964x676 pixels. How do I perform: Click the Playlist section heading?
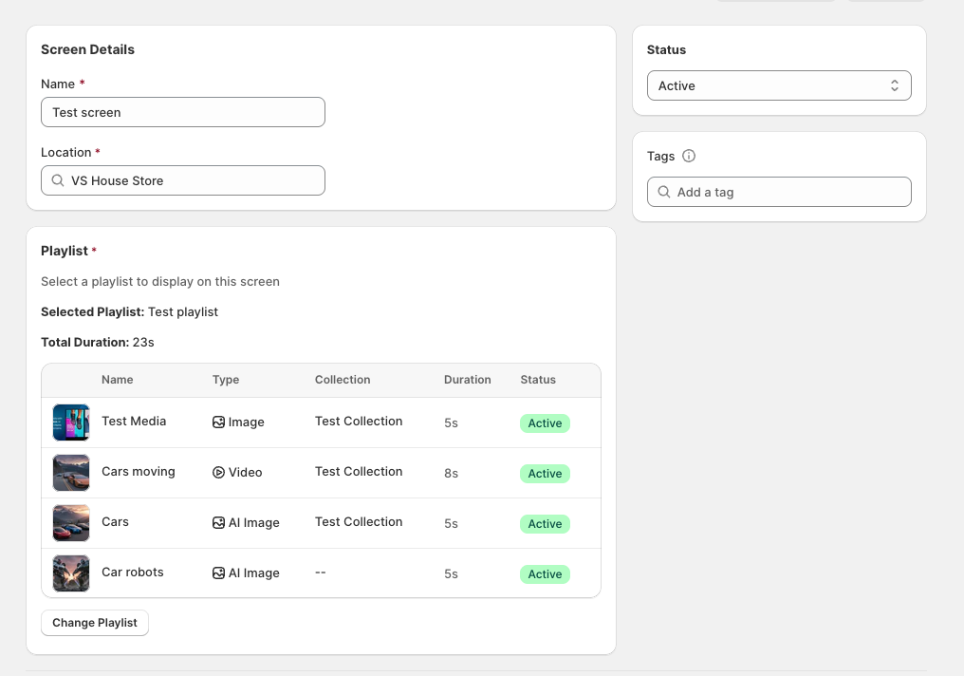(x=65, y=251)
